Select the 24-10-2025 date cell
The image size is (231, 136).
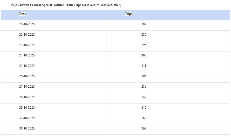[27, 55]
